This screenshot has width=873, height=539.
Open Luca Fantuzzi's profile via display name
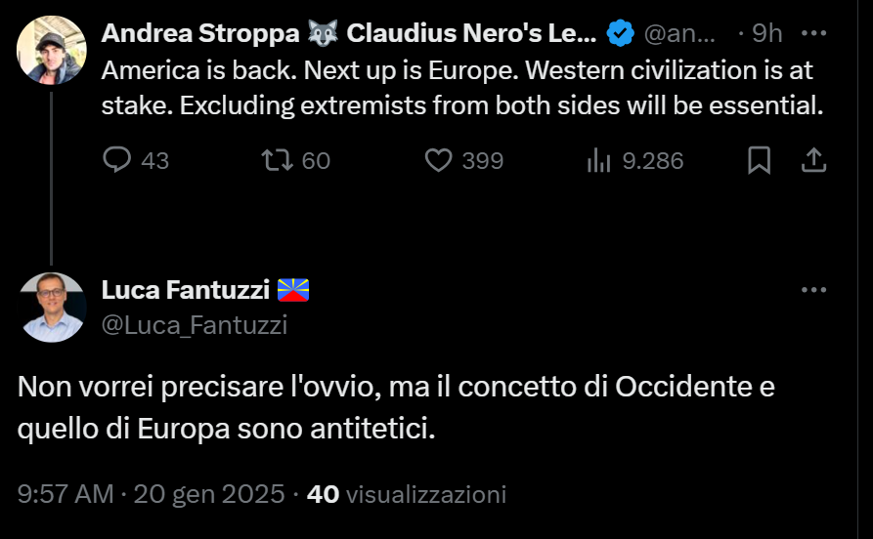[x=185, y=290]
